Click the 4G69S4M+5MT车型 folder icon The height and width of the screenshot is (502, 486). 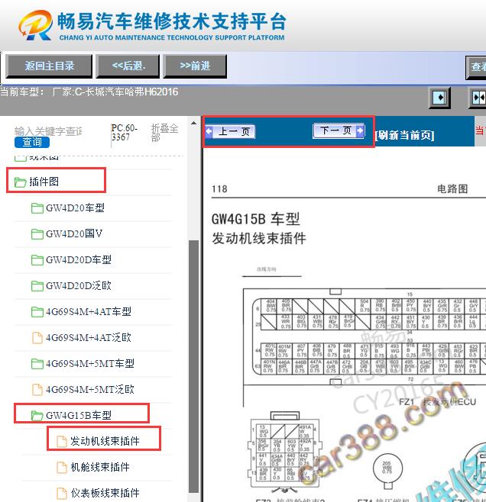point(37,364)
